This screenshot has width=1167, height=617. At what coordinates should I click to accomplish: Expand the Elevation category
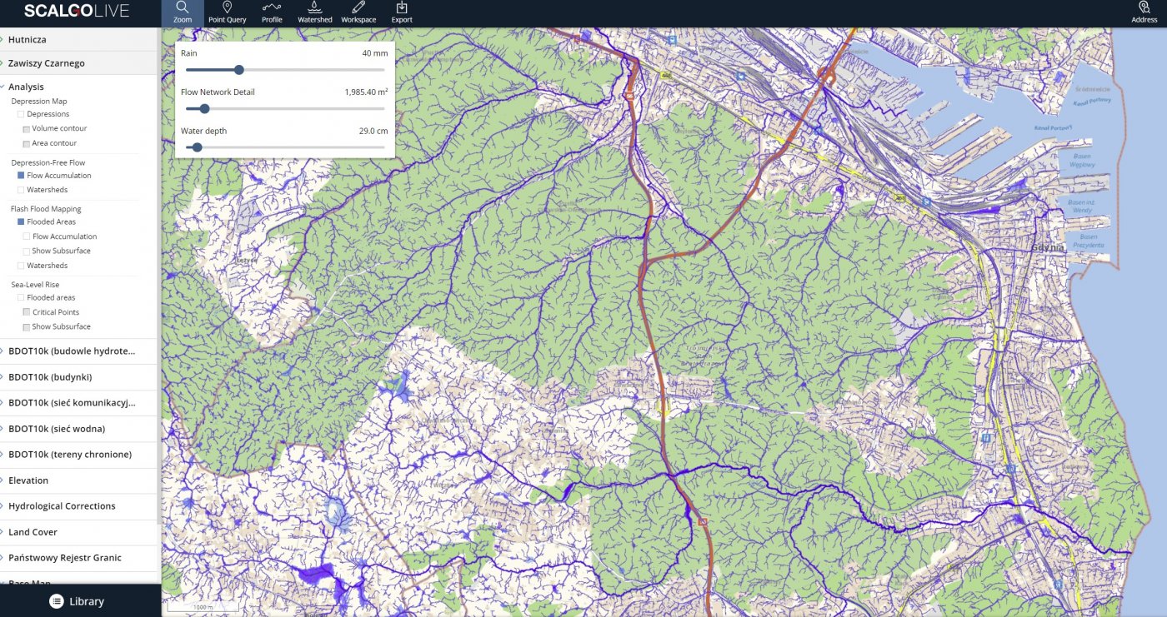80,480
